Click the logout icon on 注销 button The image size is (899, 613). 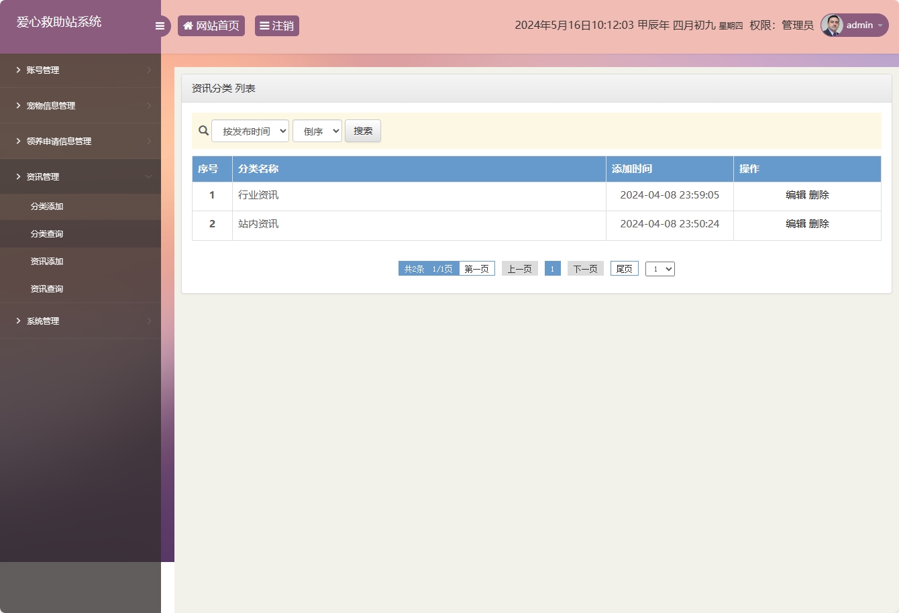point(264,25)
